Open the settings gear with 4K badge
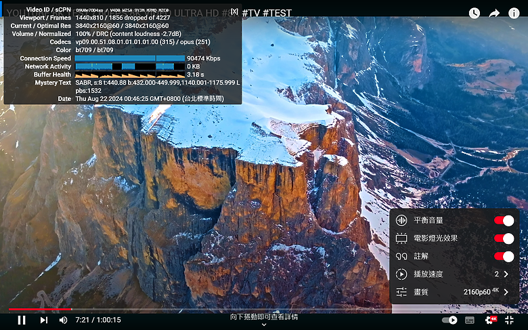 point(491,320)
